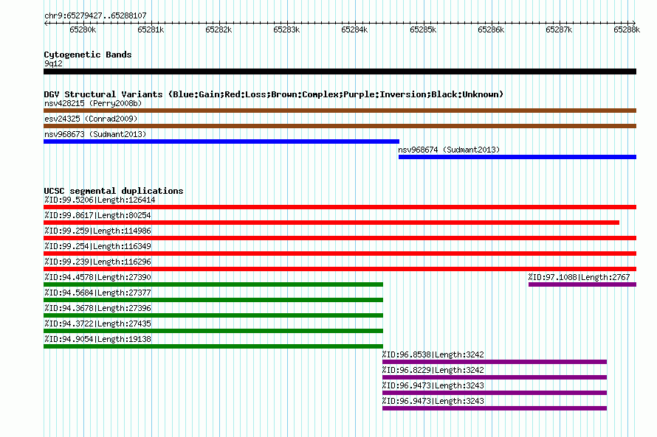
Task: Select the green bar for Length:27390 duplication
Action: (x=213, y=284)
